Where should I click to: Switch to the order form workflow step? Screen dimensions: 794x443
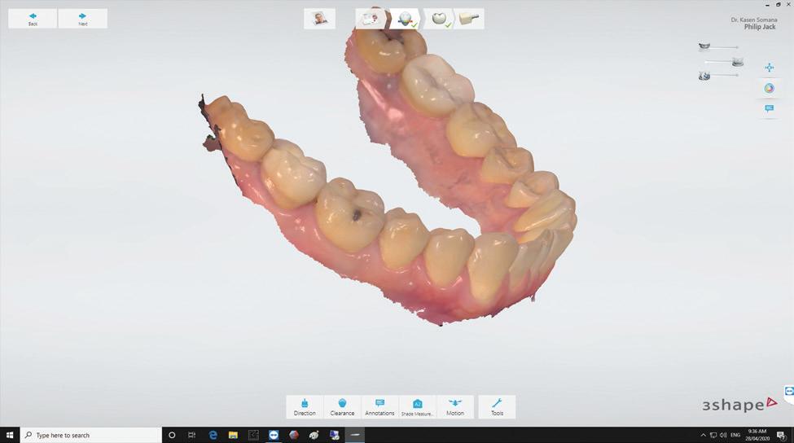pyautogui.click(x=371, y=19)
